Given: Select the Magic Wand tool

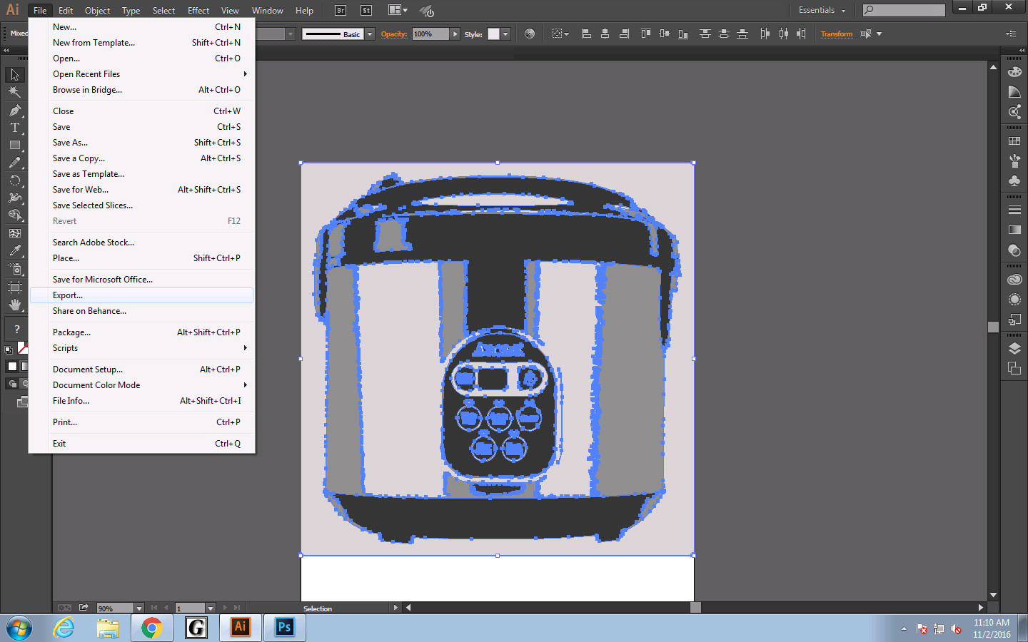Looking at the screenshot, I should (x=15, y=92).
